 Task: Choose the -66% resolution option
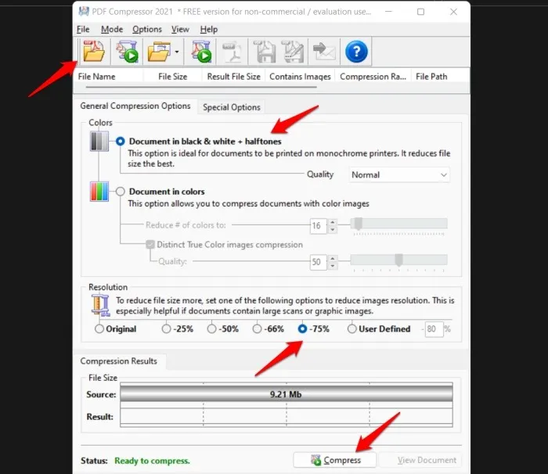point(257,329)
